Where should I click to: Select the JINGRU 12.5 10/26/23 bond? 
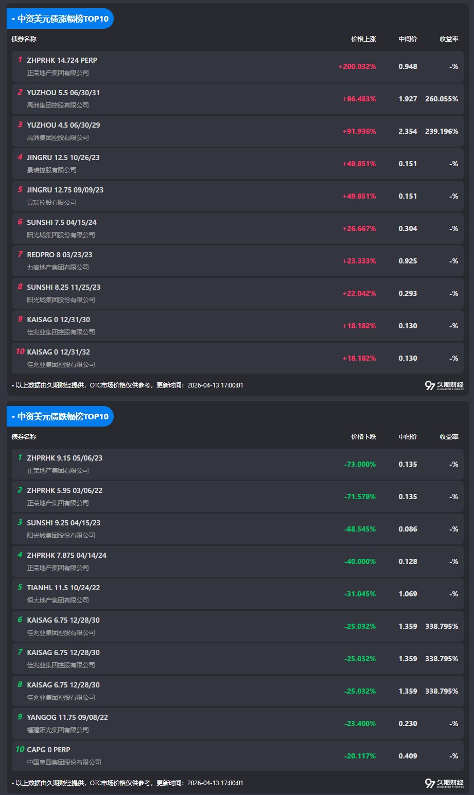(63, 157)
